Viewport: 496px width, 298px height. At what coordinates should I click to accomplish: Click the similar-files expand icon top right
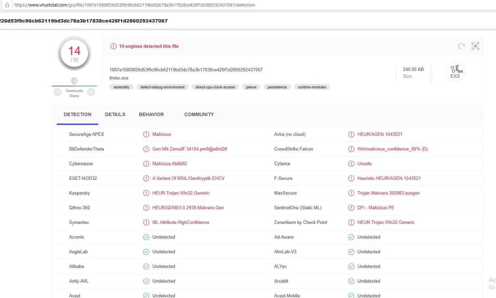(475, 46)
